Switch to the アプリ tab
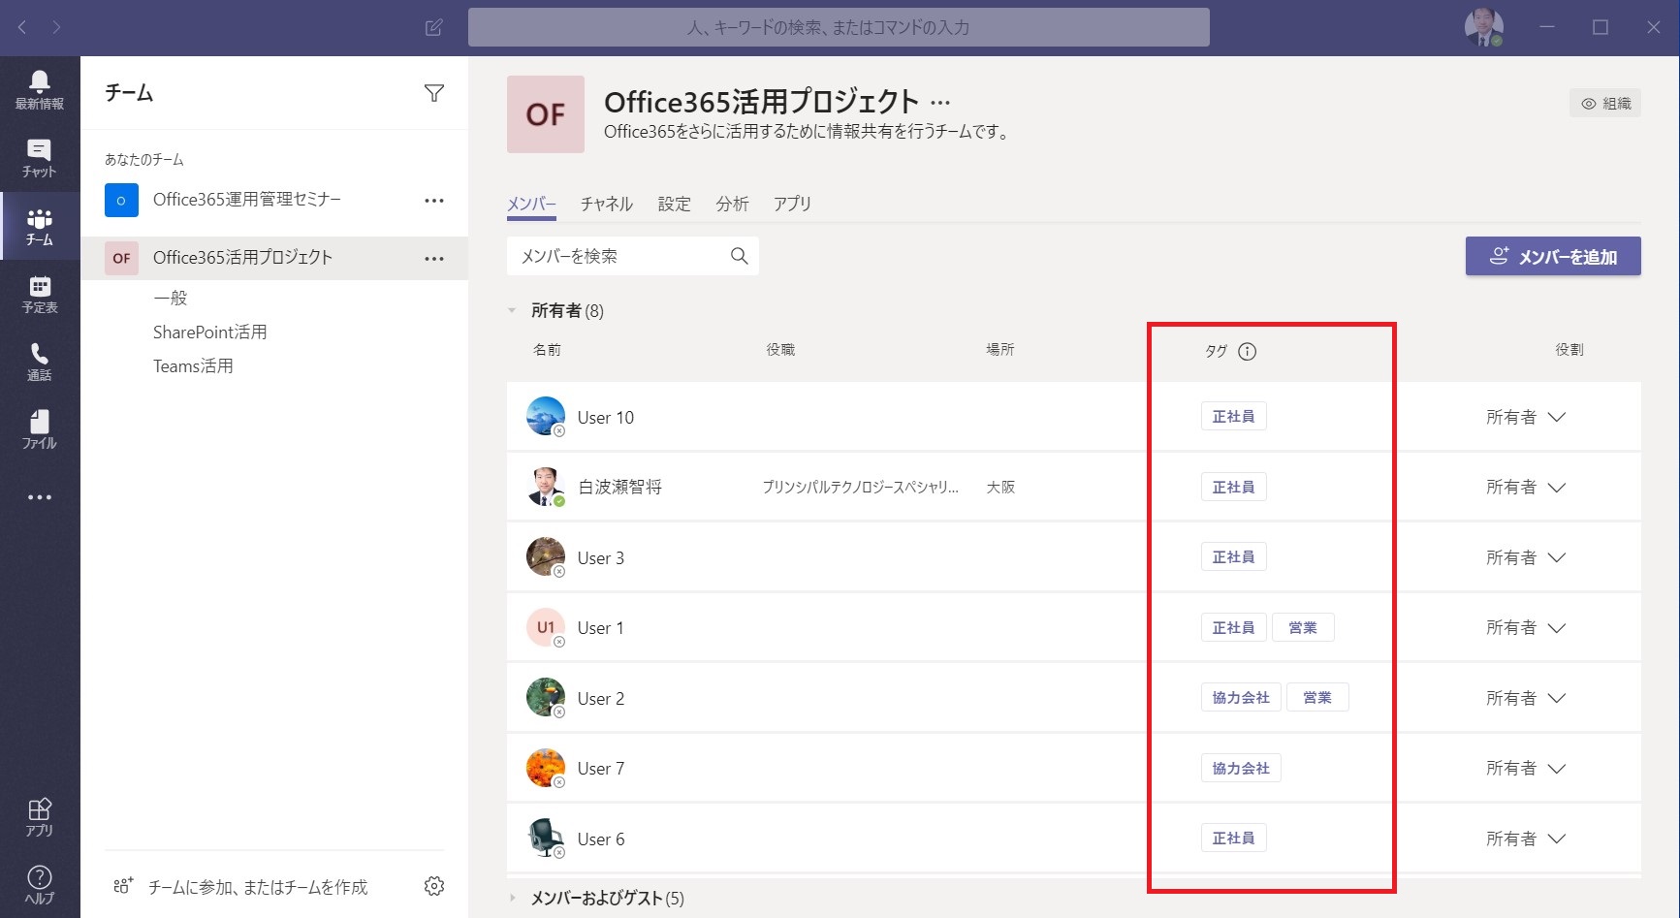Screen dimensions: 1680x918 (x=792, y=204)
